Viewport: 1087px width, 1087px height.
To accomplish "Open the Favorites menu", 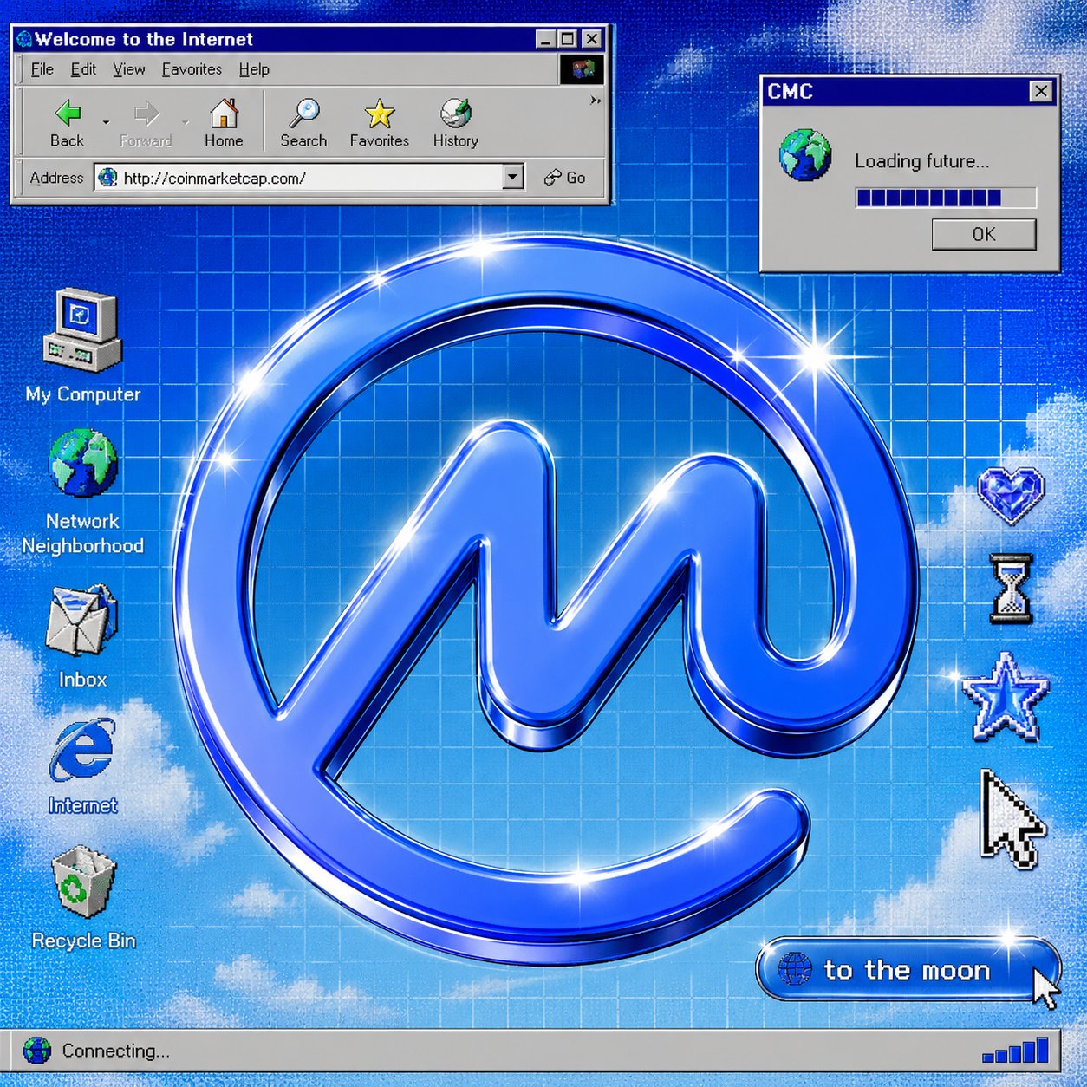I will (192, 69).
